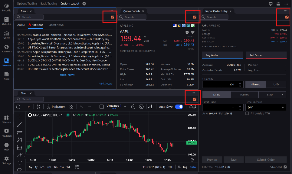Screen dimensions: 292x174
Task: Select the Text drawing tool
Action: click(20, 163)
